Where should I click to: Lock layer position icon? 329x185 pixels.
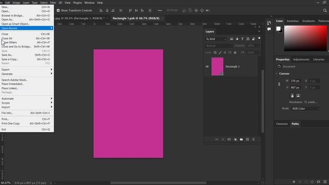(x=225, y=52)
